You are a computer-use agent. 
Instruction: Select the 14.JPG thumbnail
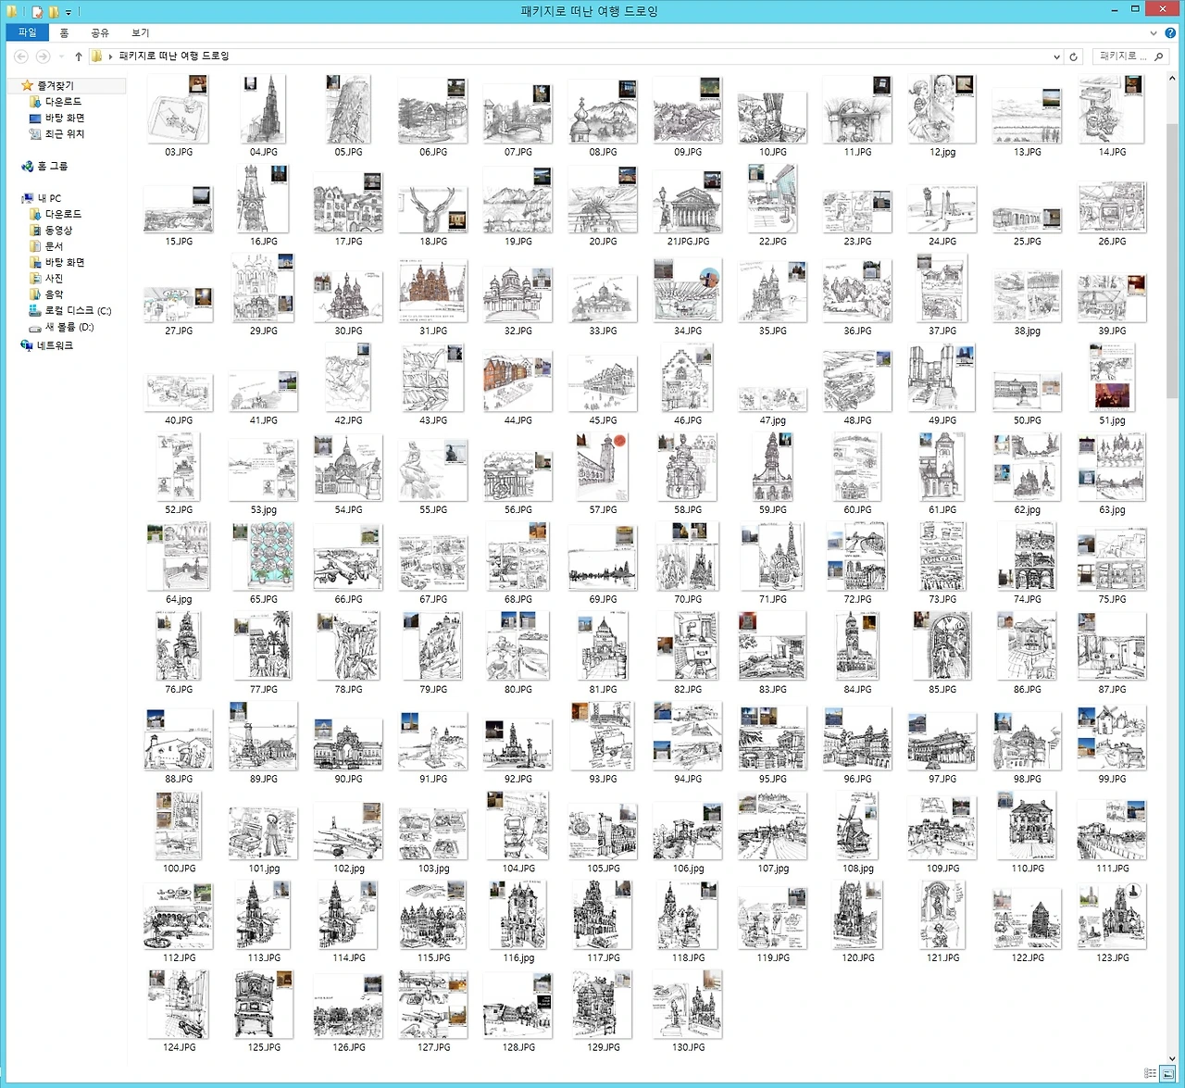1112,109
